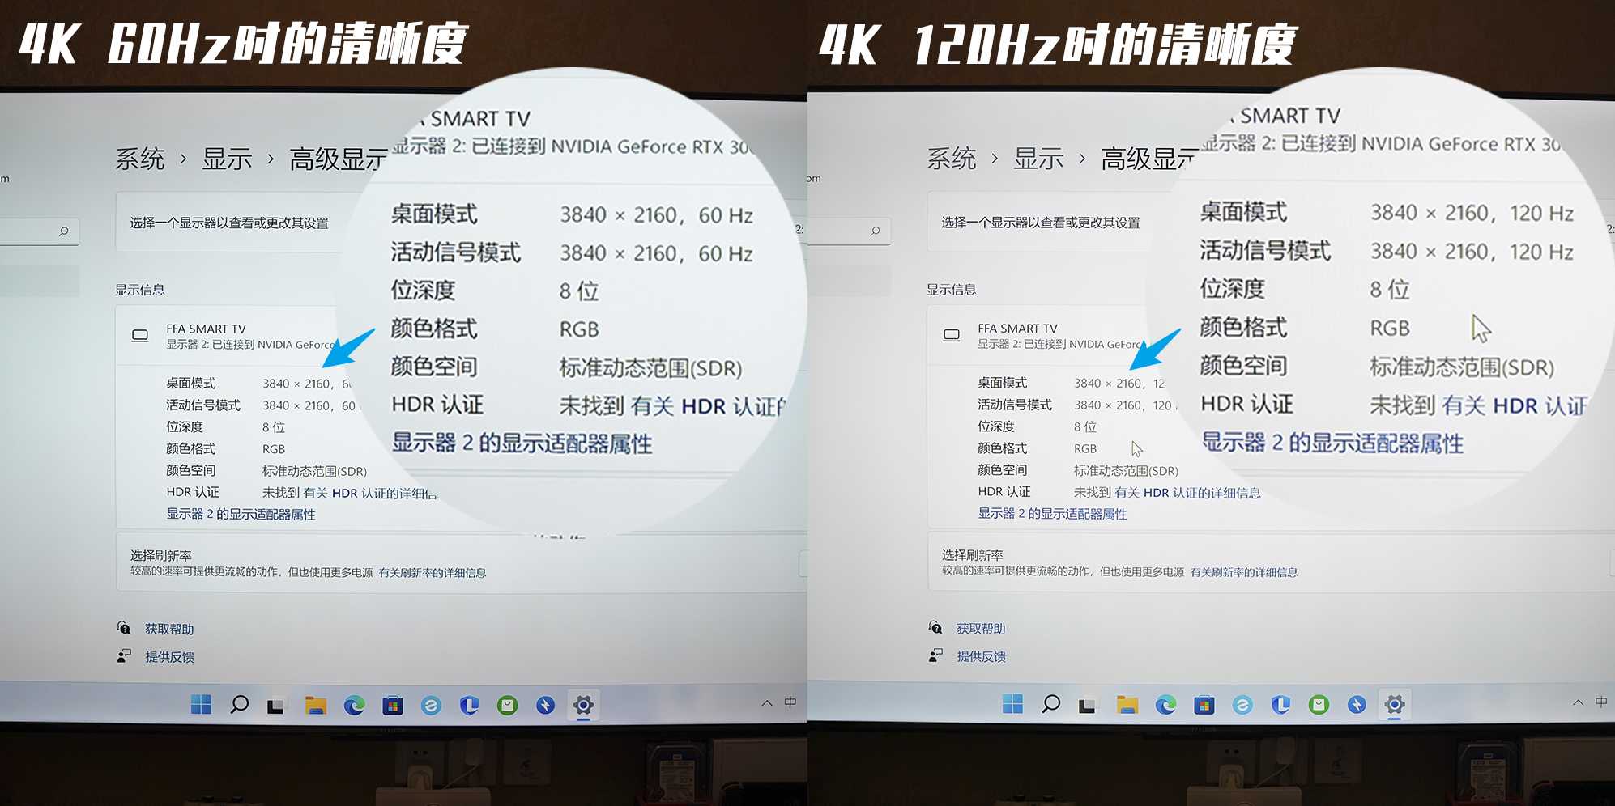Click the Search icon on the taskbar
Screen dimensions: 1615x806
(x=240, y=705)
